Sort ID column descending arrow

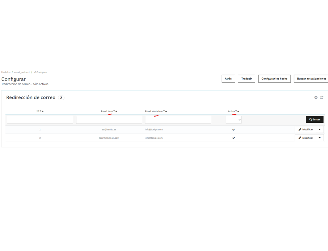pyautogui.click(x=41, y=111)
